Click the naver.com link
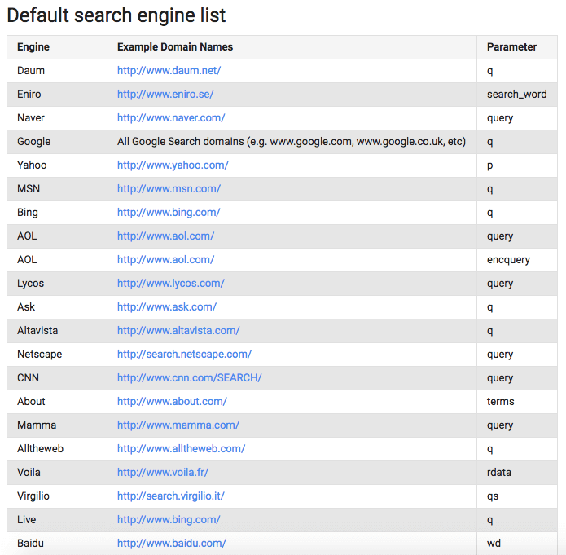The height and width of the screenshot is (555, 566). (x=171, y=118)
